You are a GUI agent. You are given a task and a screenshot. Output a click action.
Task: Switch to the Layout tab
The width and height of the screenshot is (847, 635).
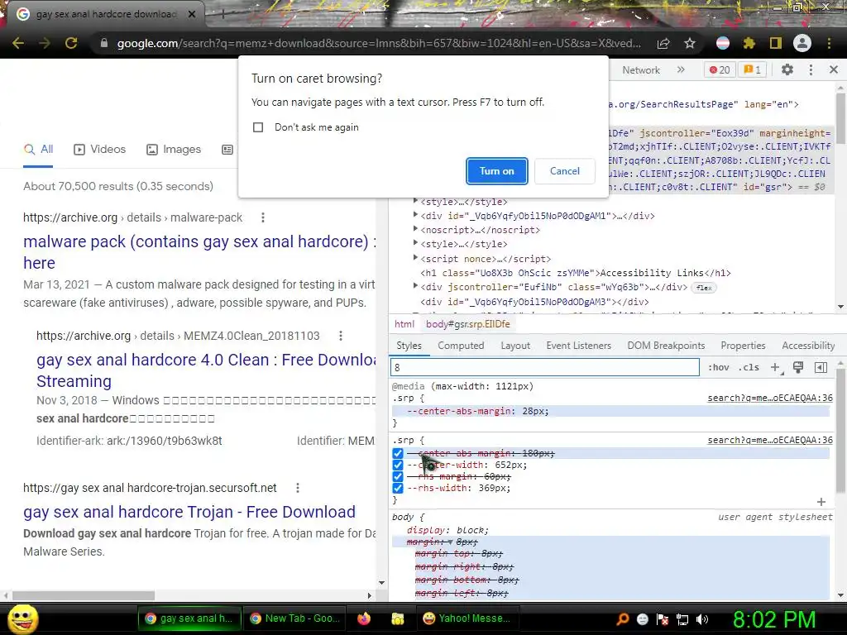click(x=514, y=346)
